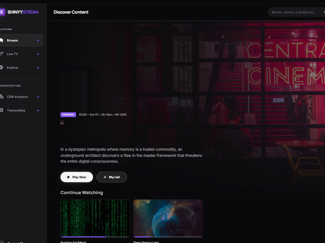Click the System Architect progress bar
Image resolution: width=325 pixels, height=243 pixels.
tap(95, 237)
